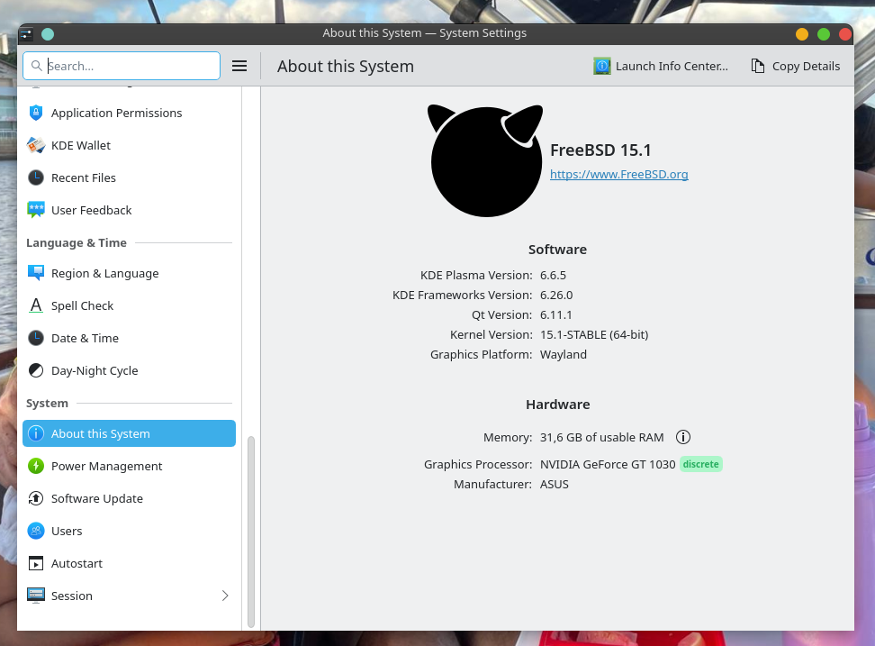Click the Date & Time clock icon
Image resolution: width=875 pixels, height=646 pixels.
point(36,338)
